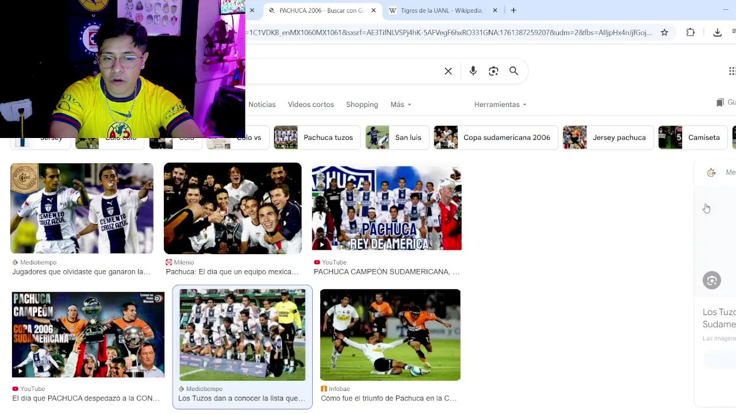Bookmark this page with the star icon
Screen dimensions: 736x414
(664, 33)
